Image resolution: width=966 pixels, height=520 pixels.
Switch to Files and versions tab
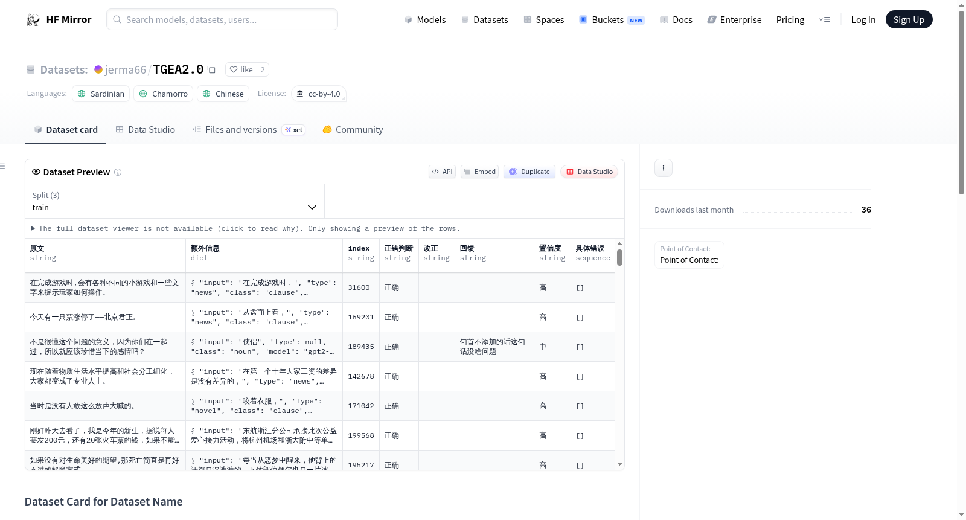coord(249,130)
